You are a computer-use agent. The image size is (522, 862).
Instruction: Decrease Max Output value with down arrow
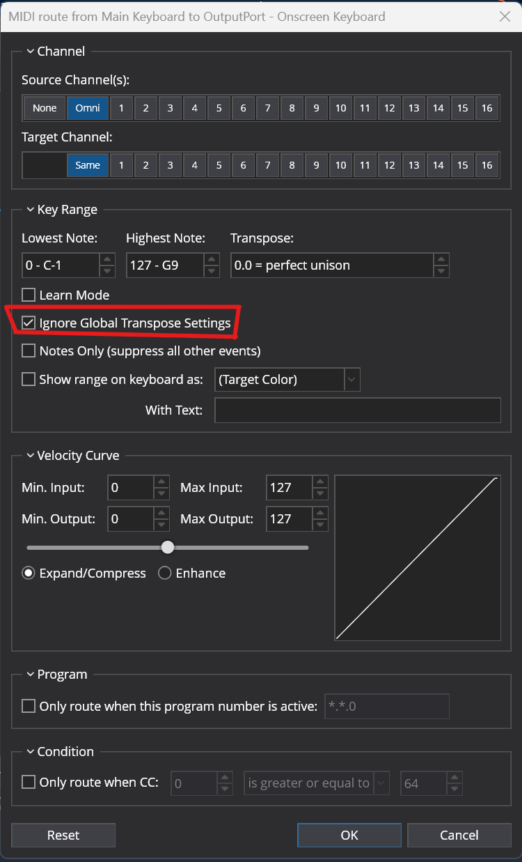tap(320, 525)
